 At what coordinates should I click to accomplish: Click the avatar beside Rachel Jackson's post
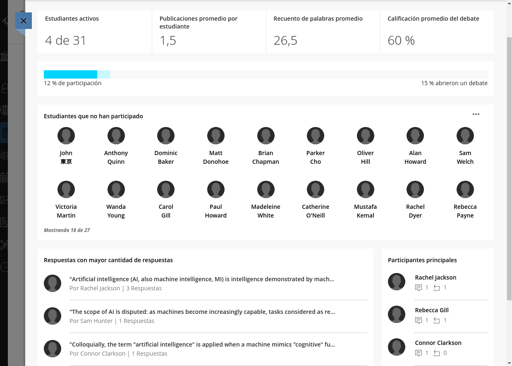(53, 283)
